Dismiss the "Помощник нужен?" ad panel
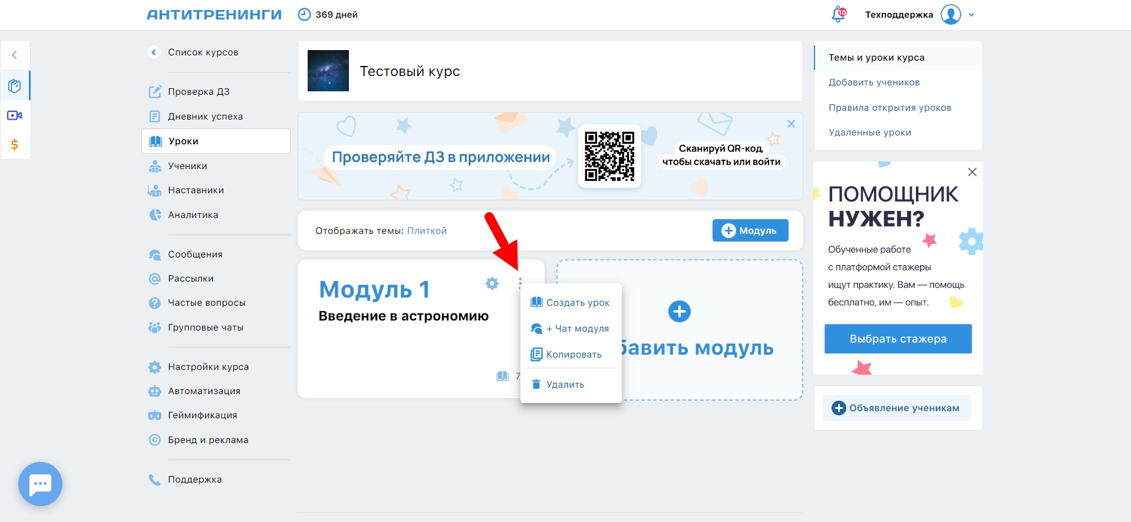The height and width of the screenshot is (522, 1131). (972, 172)
